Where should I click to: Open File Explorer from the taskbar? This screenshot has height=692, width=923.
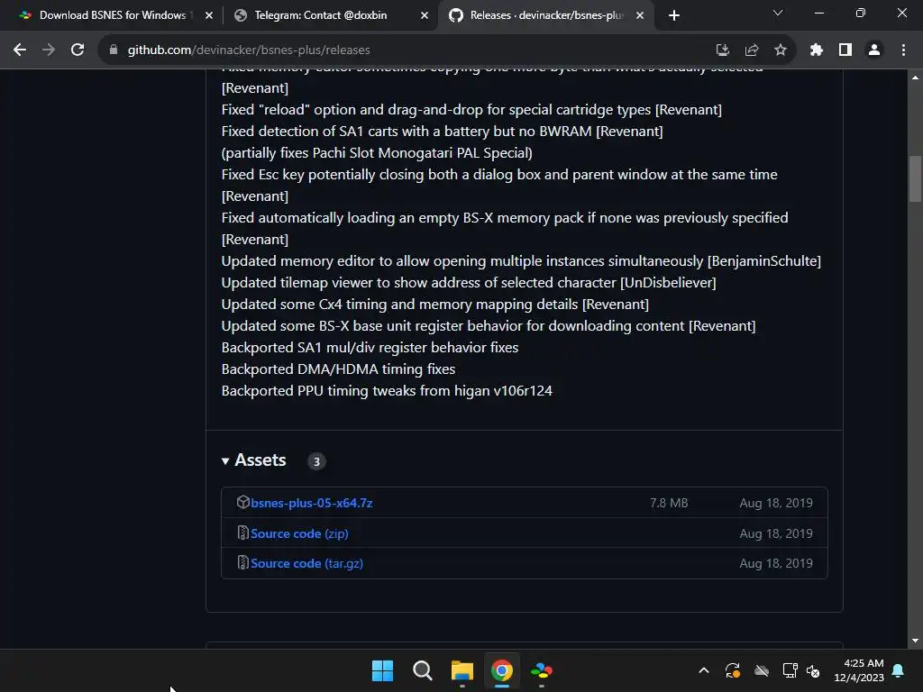coord(462,670)
